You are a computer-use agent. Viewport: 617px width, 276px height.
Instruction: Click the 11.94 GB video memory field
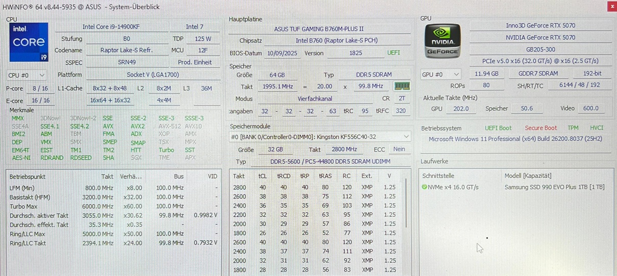(486, 74)
